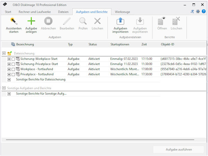Click the 11:30:00 time cell

[147, 64]
